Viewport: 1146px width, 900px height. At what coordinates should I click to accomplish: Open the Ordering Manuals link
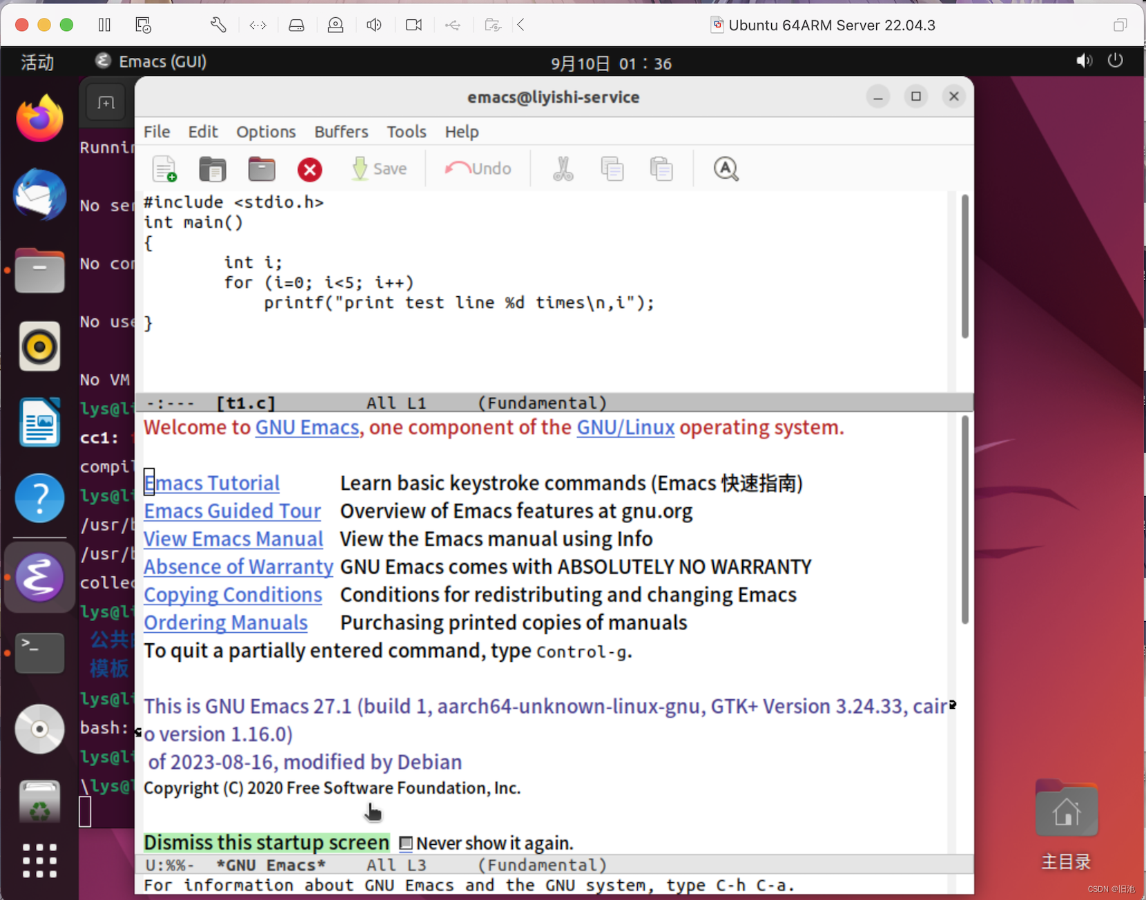point(226,623)
